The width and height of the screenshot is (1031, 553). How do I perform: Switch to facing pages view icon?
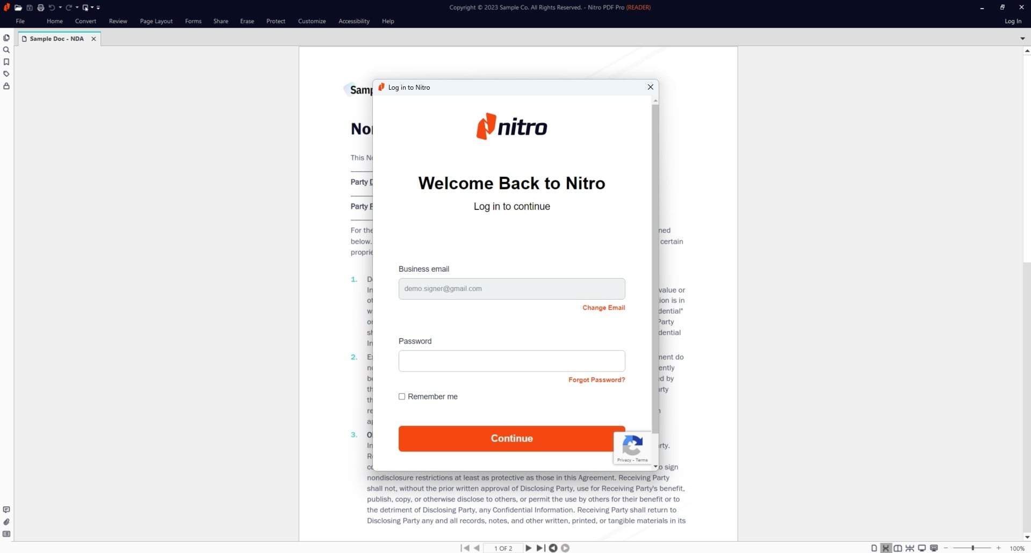point(898,548)
